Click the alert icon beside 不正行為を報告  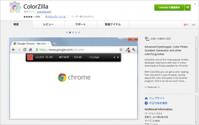click(x=146, y=103)
